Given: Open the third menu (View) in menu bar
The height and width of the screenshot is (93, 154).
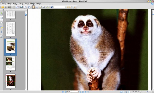Looking at the screenshot, I should point(15,4).
